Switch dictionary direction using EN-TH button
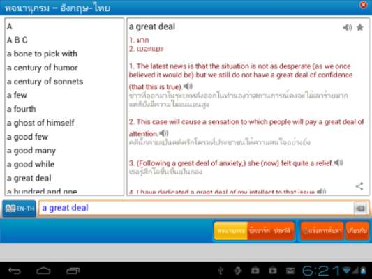 coord(20,209)
